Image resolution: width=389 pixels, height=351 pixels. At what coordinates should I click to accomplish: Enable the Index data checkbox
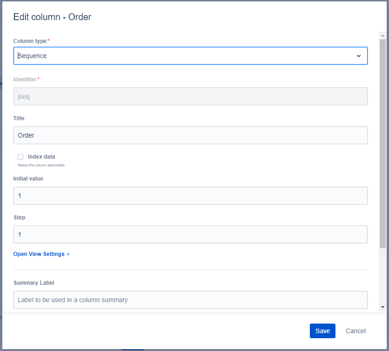pos(21,157)
